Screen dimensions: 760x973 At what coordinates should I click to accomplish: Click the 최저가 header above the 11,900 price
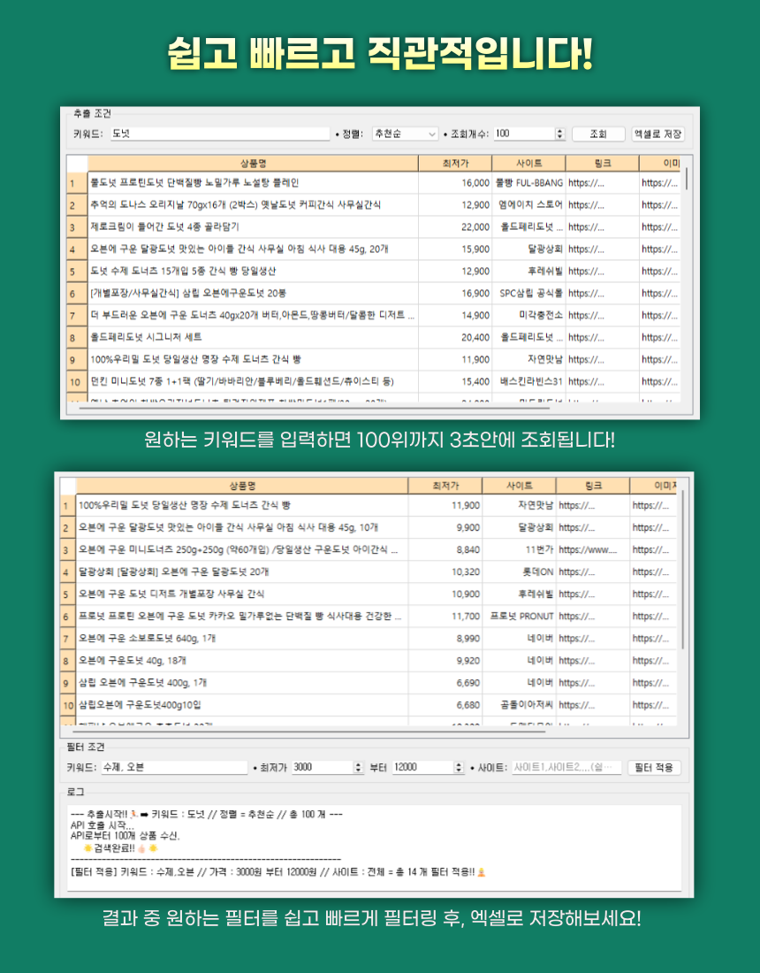coord(445,486)
